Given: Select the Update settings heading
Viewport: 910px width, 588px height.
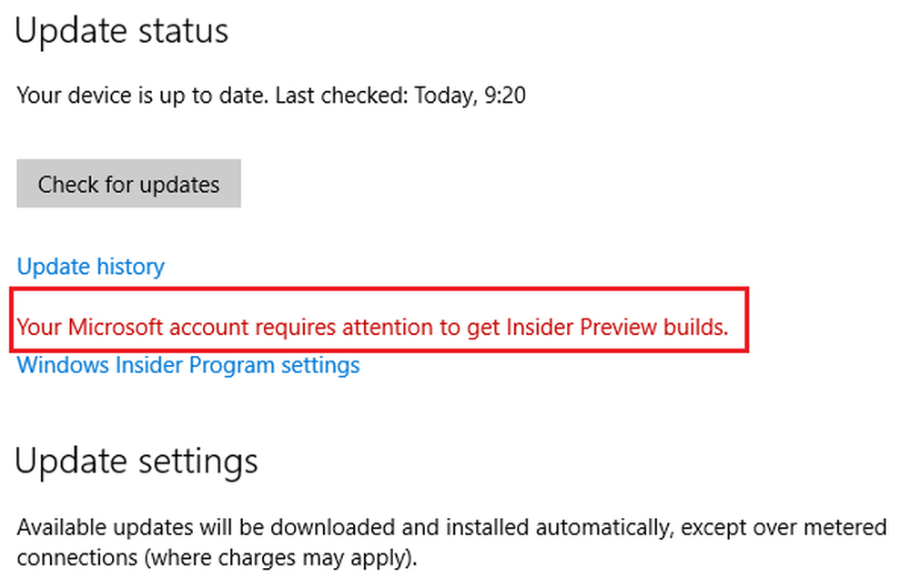Looking at the screenshot, I should [135, 461].
